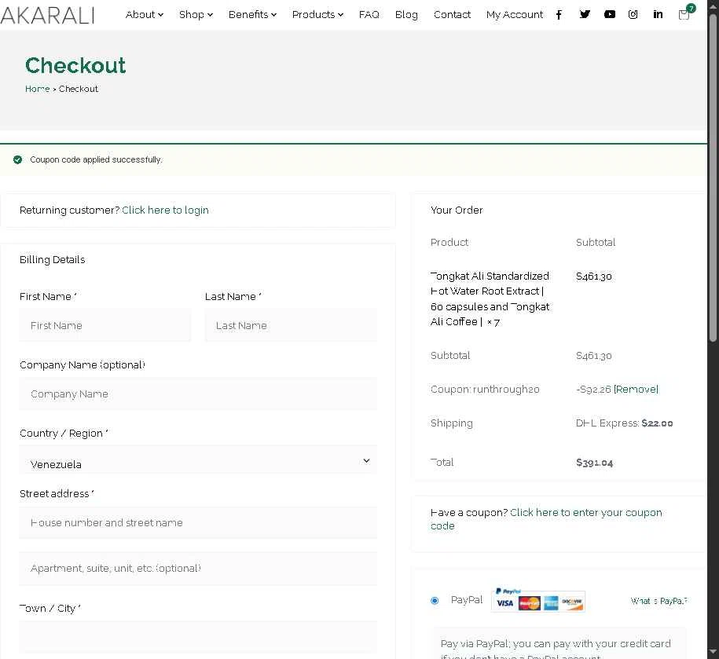The image size is (719, 659).
Task: Open the FAQ page
Action: 369,15
